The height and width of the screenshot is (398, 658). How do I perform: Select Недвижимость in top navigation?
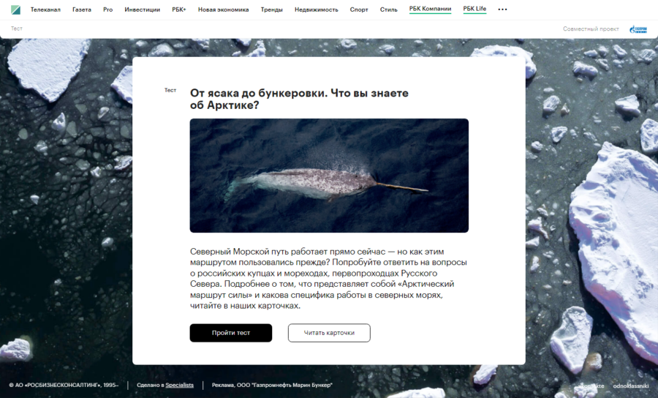(x=316, y=10)
